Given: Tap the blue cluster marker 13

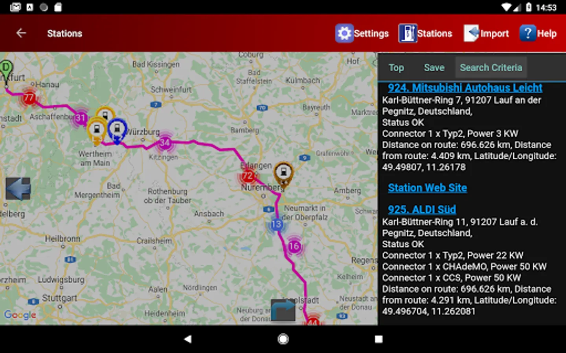Looking at the screenshot, I should tap(276, 224).
